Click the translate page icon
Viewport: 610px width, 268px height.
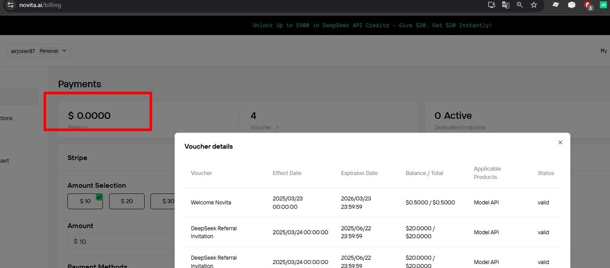(x=505, y=5)
